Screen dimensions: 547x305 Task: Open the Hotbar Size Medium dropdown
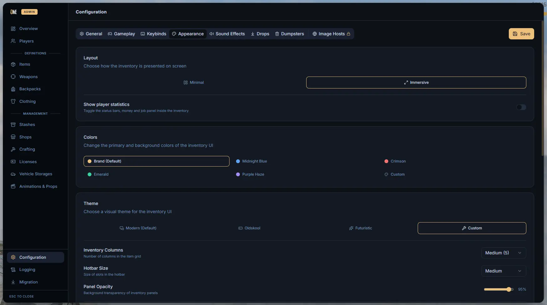click(503, 271)
